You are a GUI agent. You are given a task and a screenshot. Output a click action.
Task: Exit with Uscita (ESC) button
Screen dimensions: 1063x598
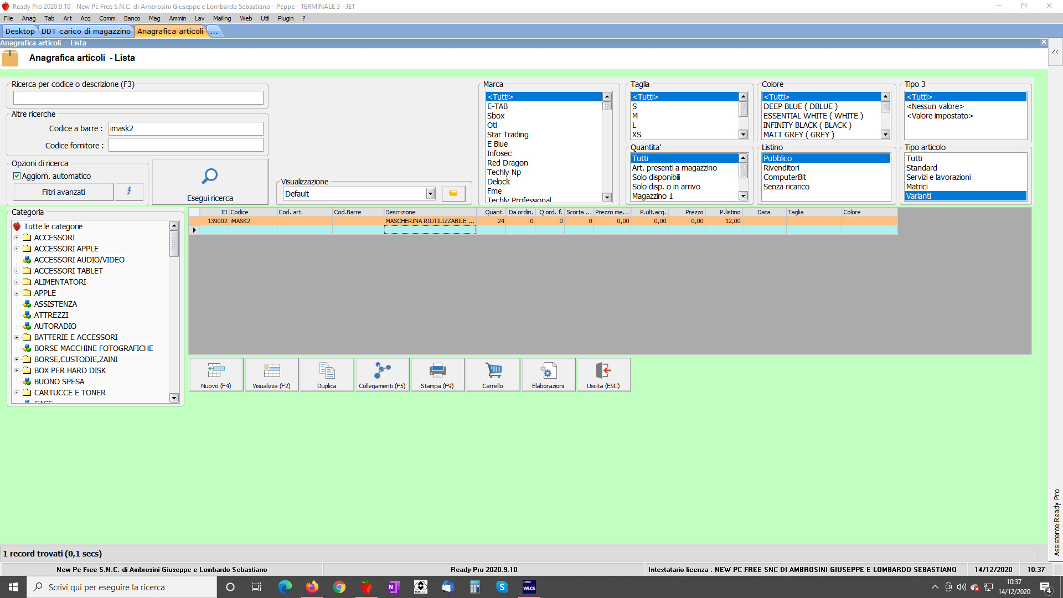pos(603,375)
